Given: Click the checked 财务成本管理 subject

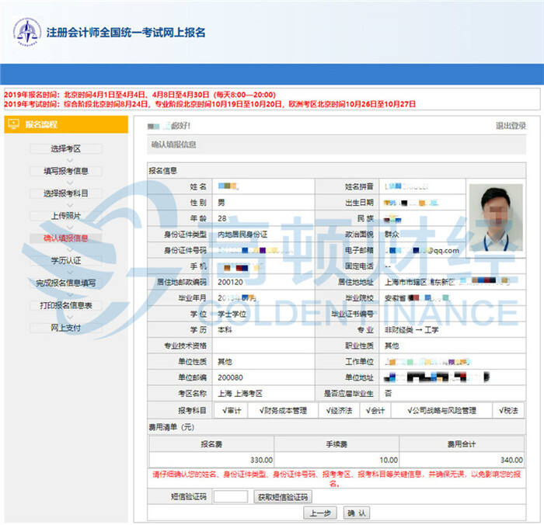Looking at the screenshot, I should (281, 410).
